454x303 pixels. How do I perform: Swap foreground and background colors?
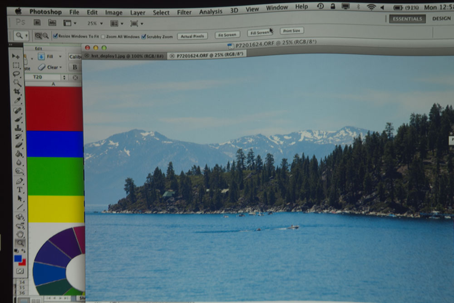tap(23, 251)
